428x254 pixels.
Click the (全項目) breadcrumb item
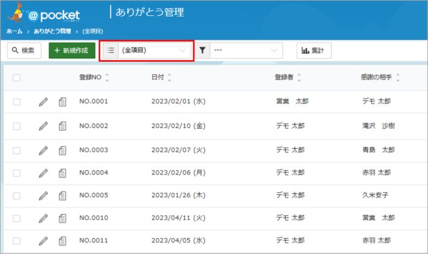click(x=93, y=31)
